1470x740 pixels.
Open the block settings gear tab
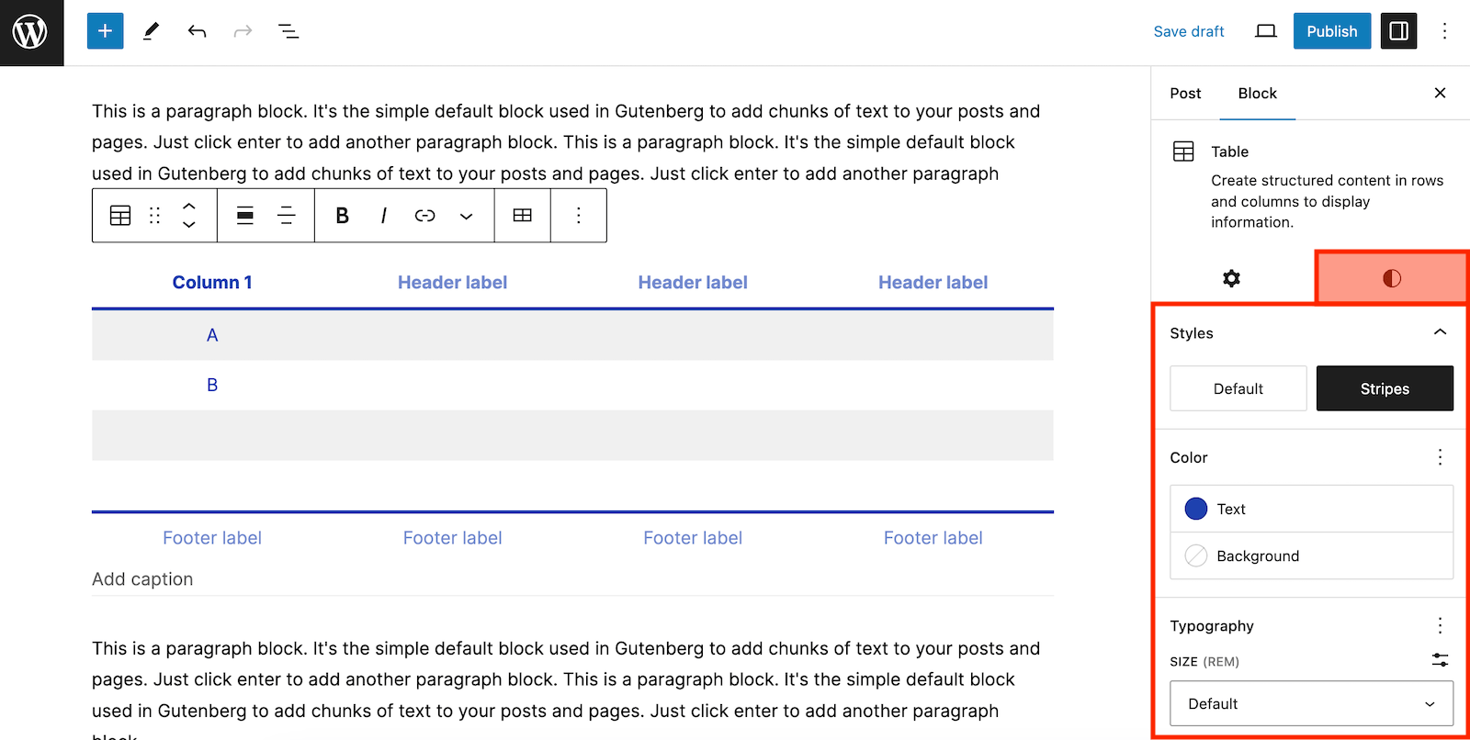click(1232, 278)
